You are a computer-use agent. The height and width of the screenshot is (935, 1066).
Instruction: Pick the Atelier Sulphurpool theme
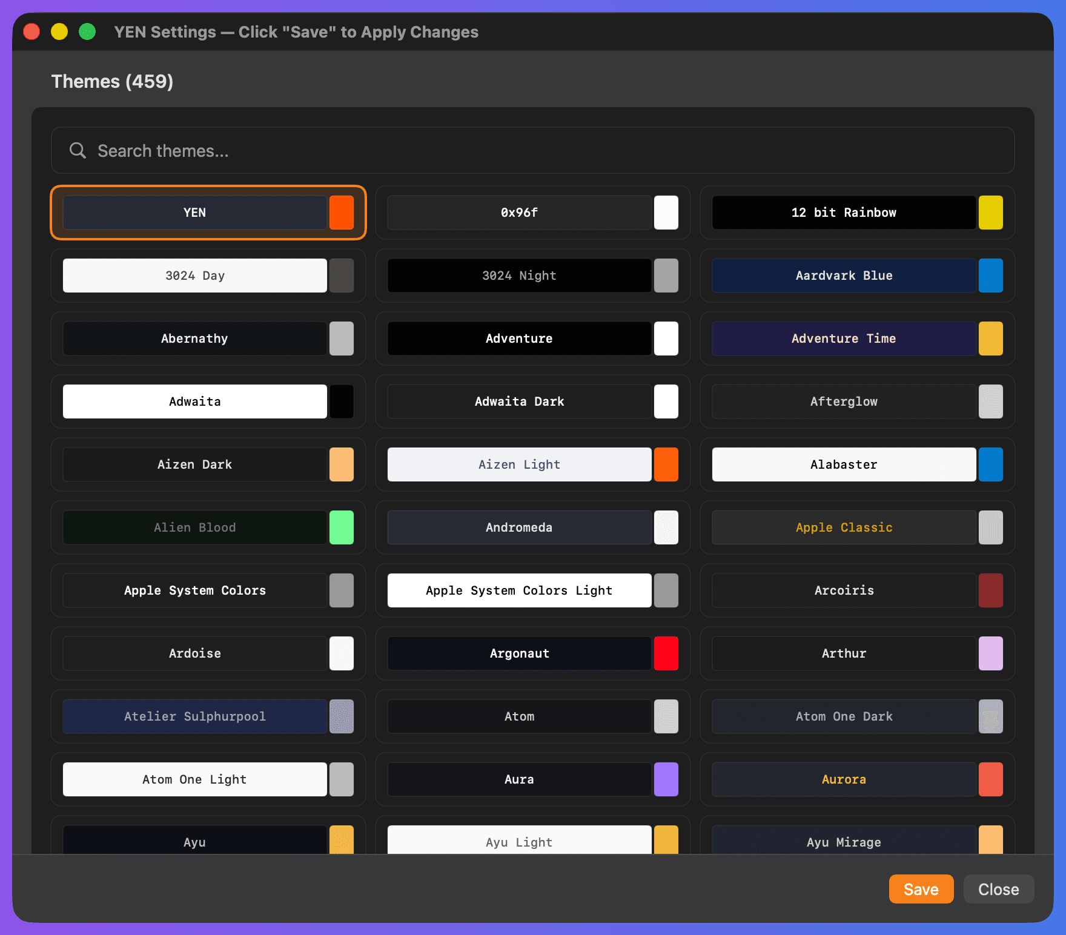pos(194,716)
